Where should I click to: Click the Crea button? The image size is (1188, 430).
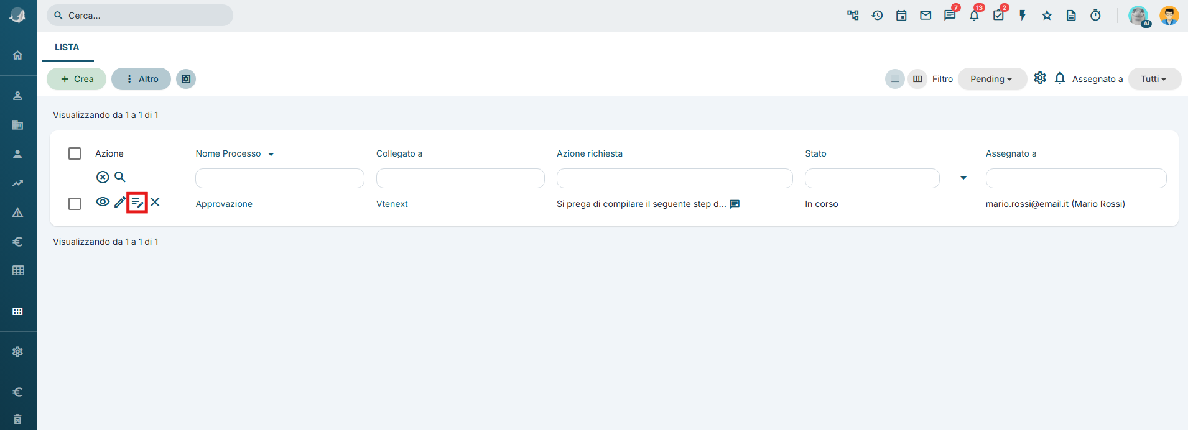77,79
